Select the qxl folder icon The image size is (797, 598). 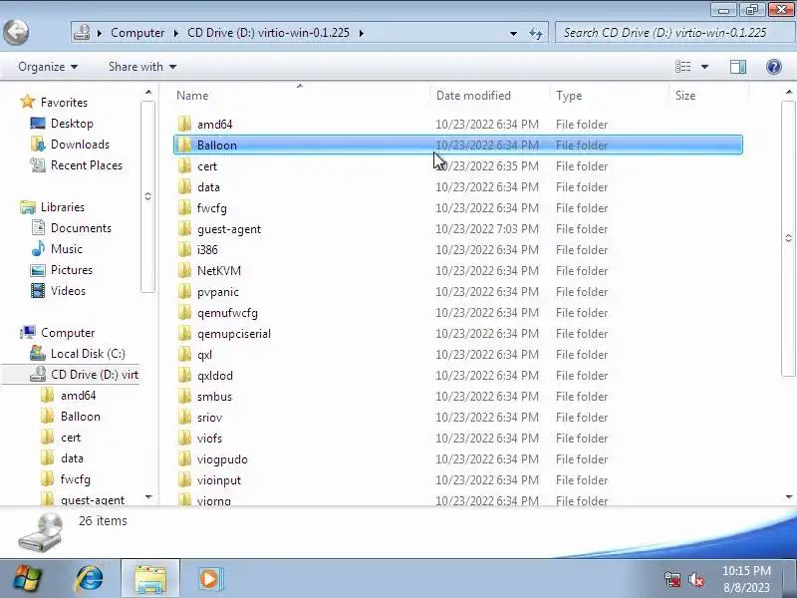[184, 355]
